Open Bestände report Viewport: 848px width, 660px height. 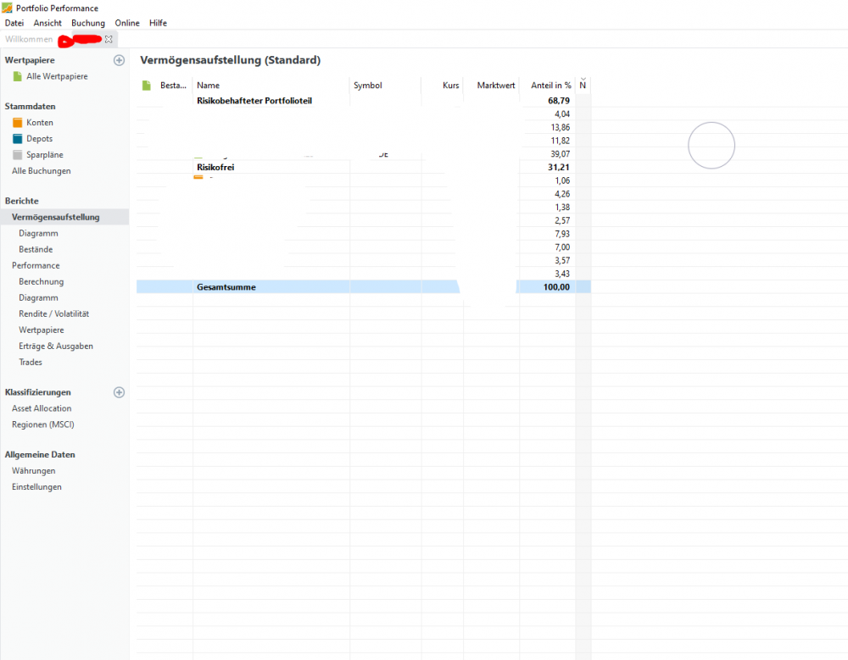click(x=36, y=249)
